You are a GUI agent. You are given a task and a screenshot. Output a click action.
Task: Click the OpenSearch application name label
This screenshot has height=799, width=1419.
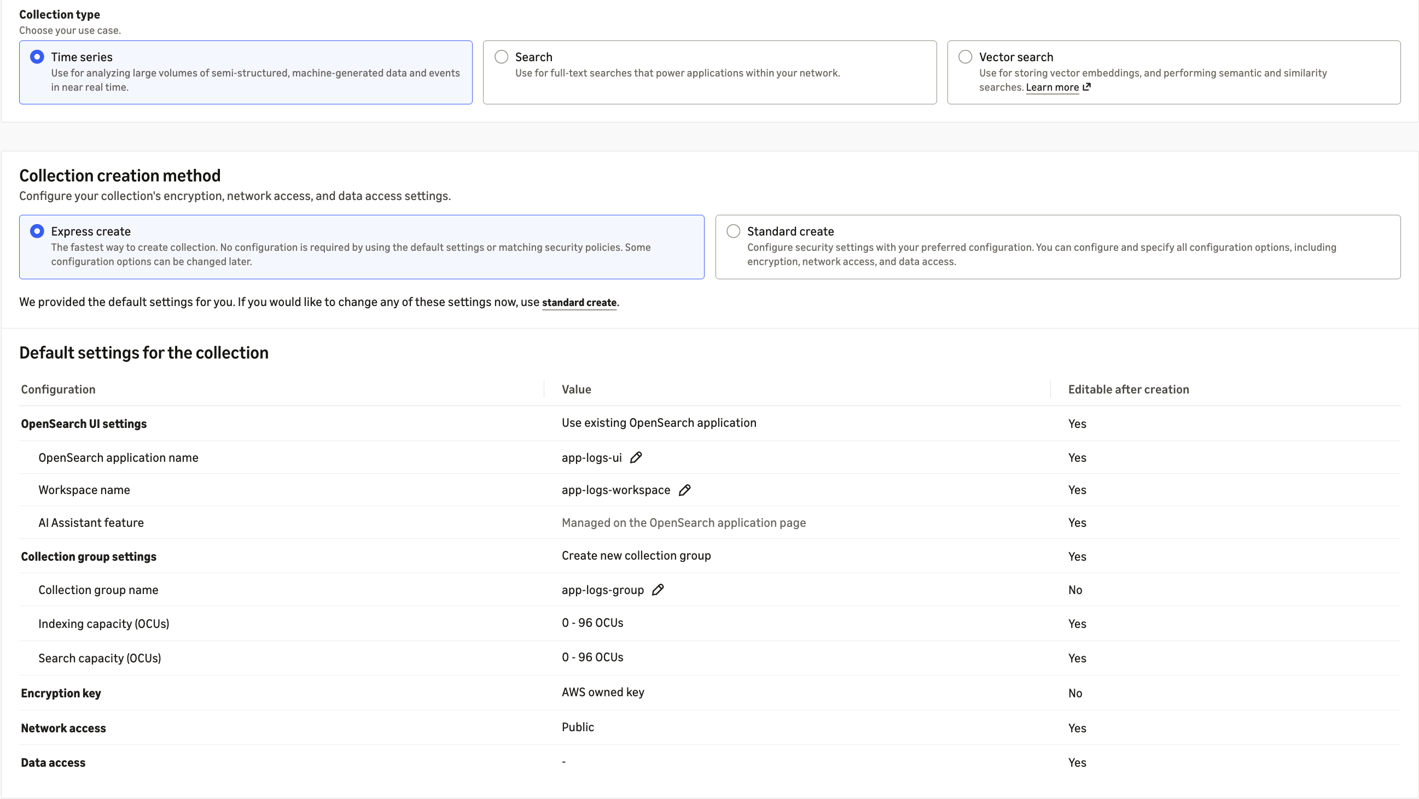click(x=119, y=457)
